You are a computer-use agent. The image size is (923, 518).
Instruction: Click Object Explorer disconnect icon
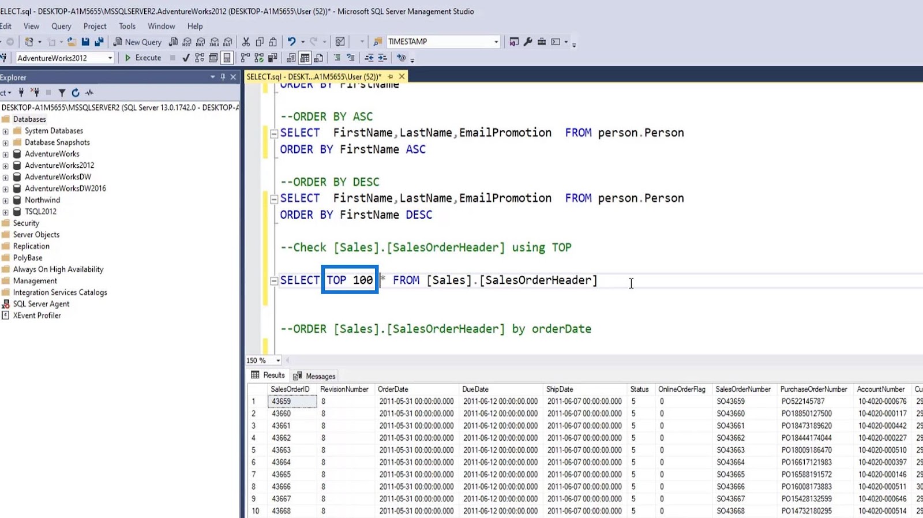pyautogui.click(x=35, y=92)
